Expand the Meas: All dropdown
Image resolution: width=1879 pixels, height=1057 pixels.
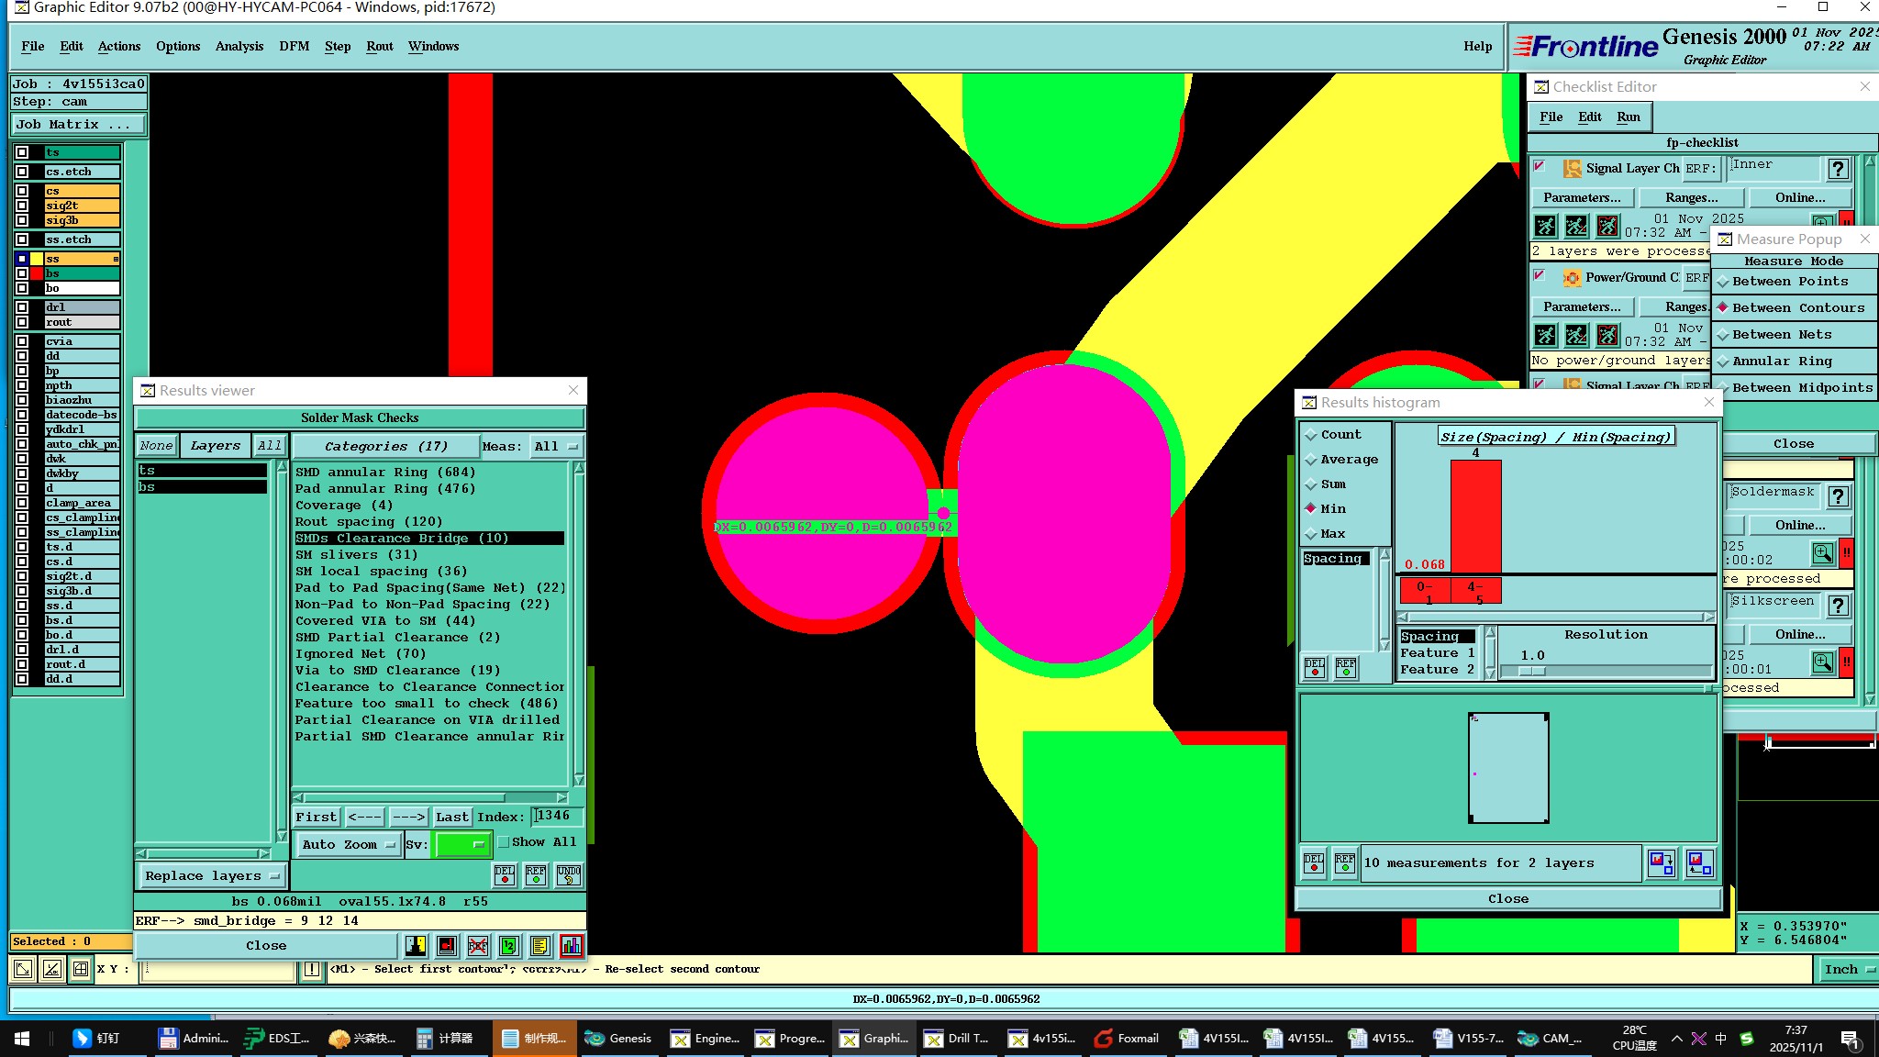click(x=555, y=446)
